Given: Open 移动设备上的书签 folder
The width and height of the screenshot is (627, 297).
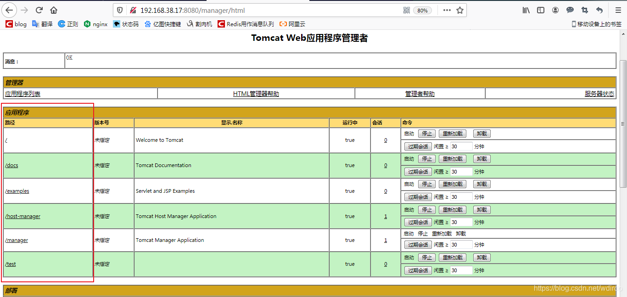Looking at the screenshot, I should tap(597, 24).
